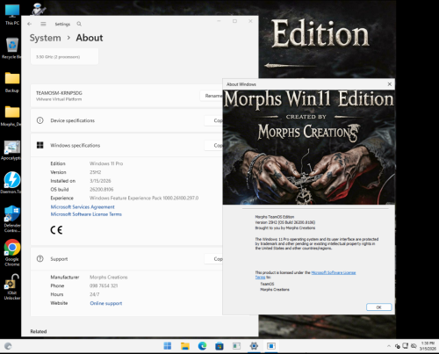Open File Explorer from the taskbar

[x=185, y=346]
